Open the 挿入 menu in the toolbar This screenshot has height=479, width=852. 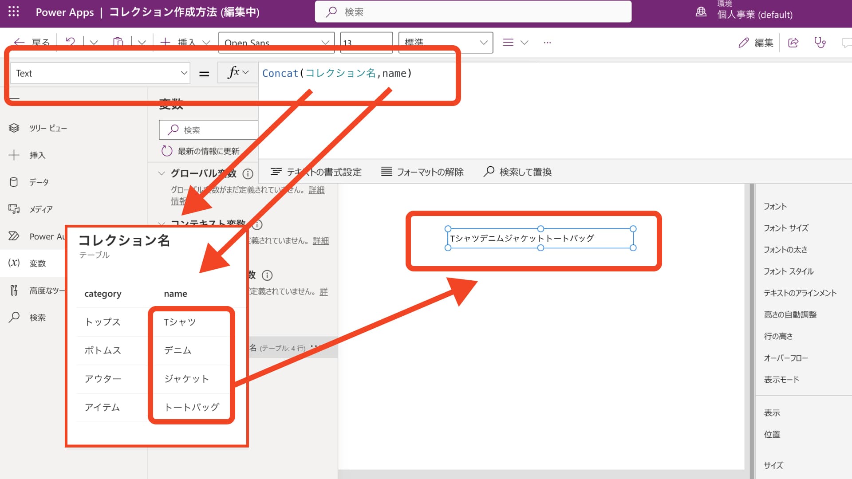point(183,43)
